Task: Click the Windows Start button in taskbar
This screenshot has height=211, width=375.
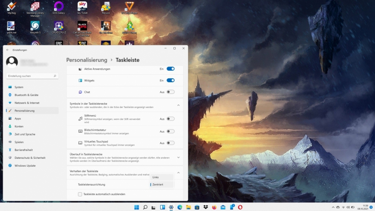Action: (137, 207)
